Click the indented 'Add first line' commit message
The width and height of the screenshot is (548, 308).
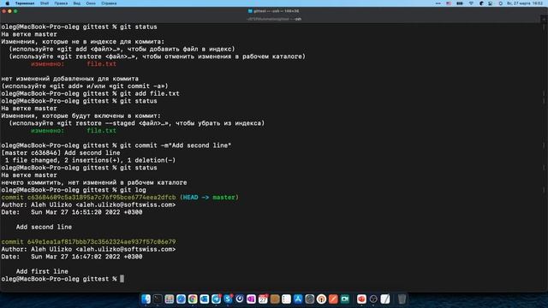coord(42,271)
